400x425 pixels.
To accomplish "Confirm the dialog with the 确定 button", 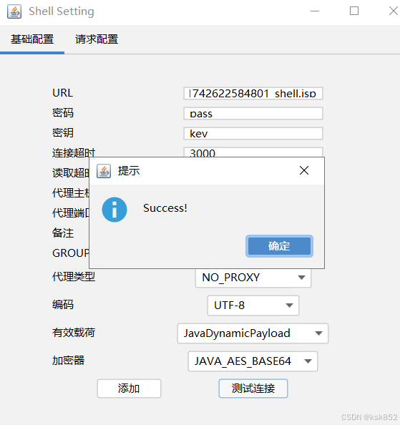I will (279, 246).
